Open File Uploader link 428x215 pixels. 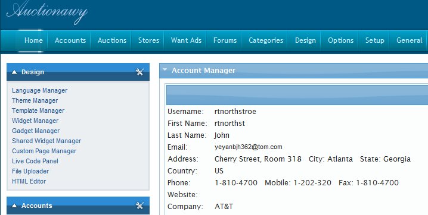[x=30, y=171]
